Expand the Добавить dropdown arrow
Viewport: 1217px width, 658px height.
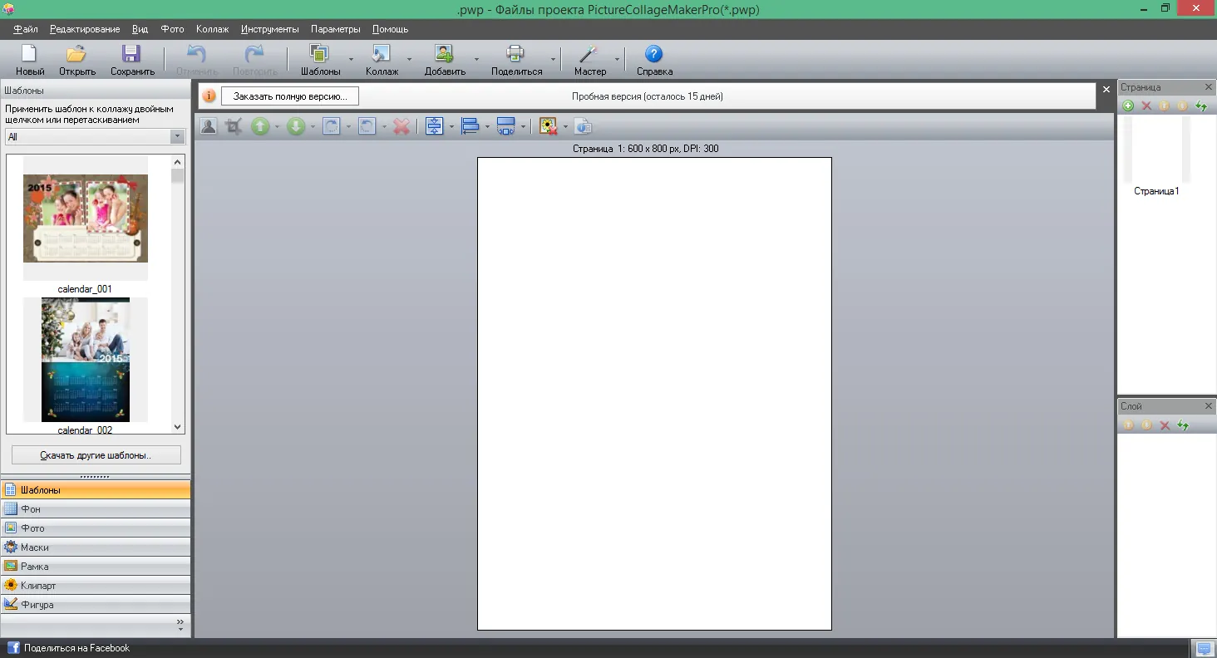click(x=476, y=60)
